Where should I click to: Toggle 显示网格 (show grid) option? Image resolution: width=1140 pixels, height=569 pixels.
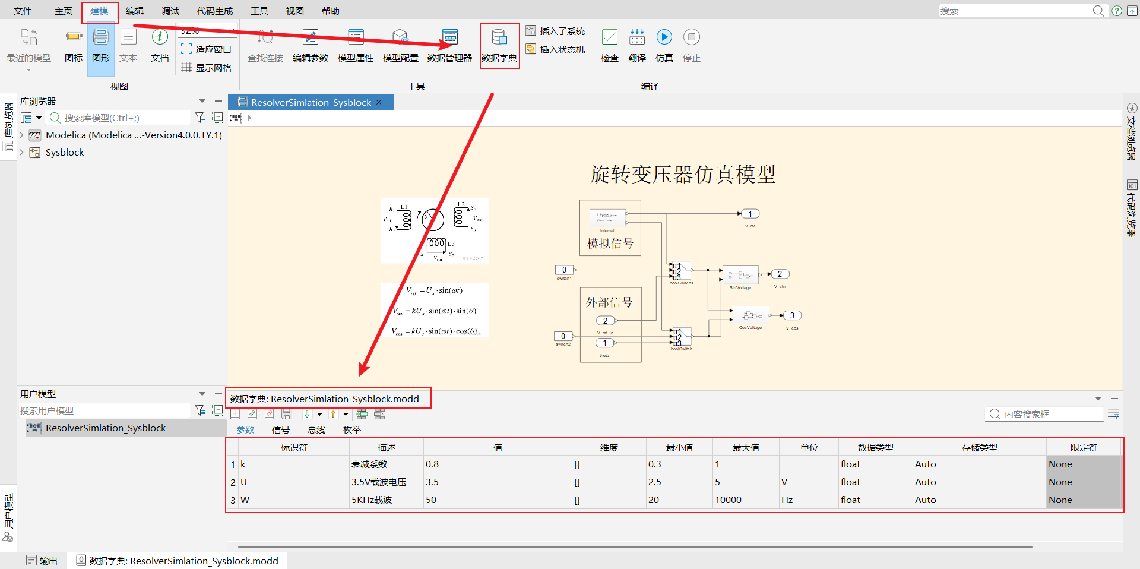coord(207,68)
